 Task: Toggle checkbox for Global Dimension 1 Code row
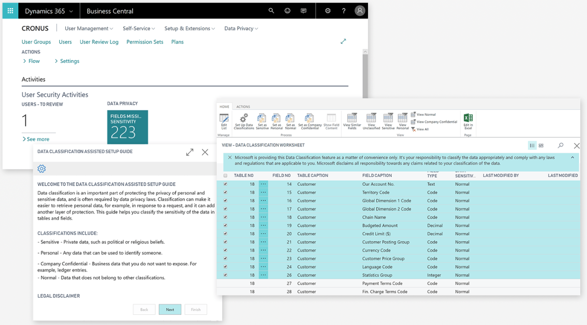pyautogui.click(x=225, y=201)
